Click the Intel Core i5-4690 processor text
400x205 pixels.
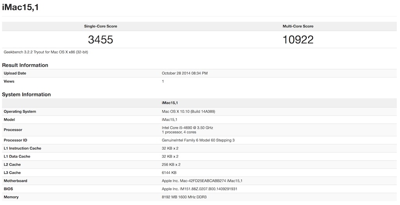click(187, 127)
